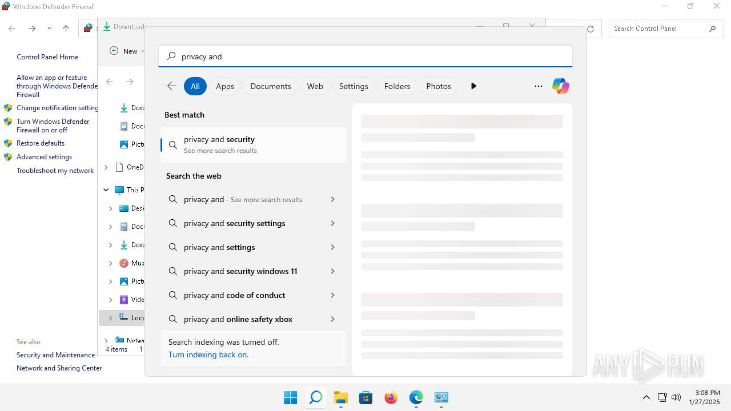Expand arrow for 'privacy and security settings'
This screenshot has height=411, width=731.
(332, 223)
